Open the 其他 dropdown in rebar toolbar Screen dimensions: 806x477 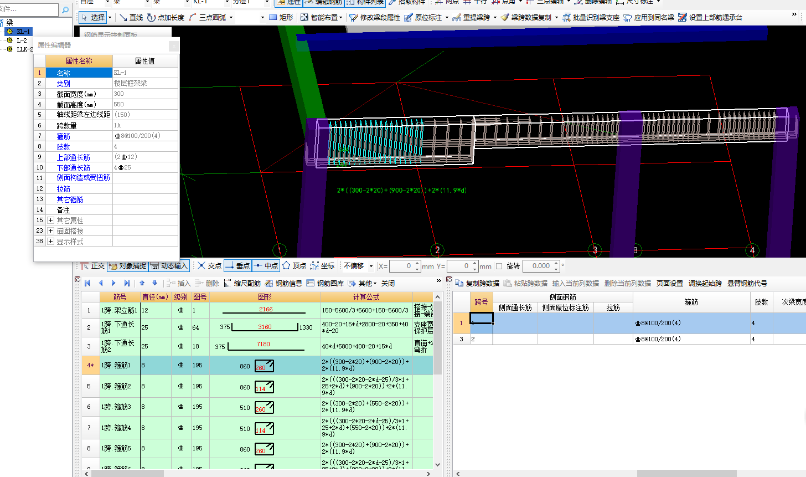pos(363,283)
